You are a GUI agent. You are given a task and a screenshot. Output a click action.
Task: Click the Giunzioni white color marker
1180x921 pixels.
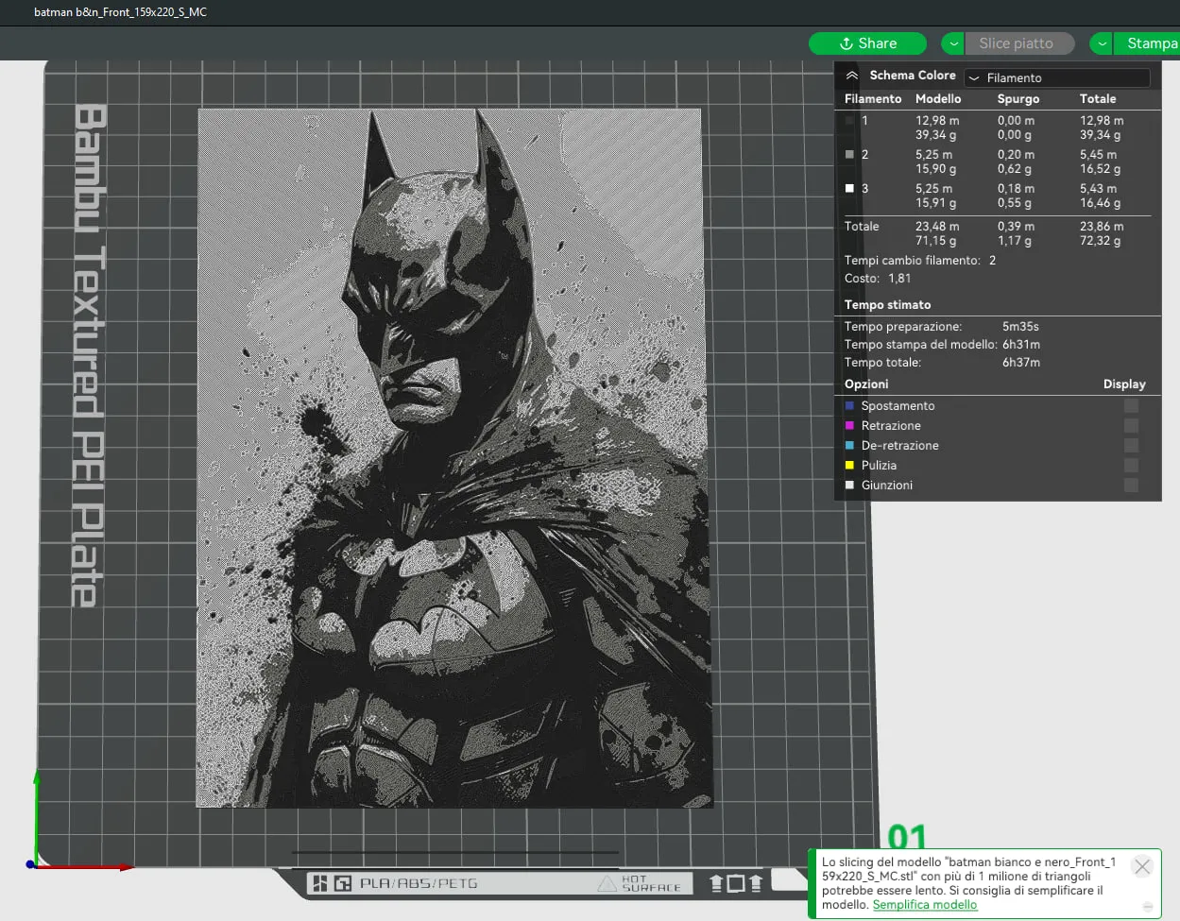pyautogui.click(x=849, y=485)
